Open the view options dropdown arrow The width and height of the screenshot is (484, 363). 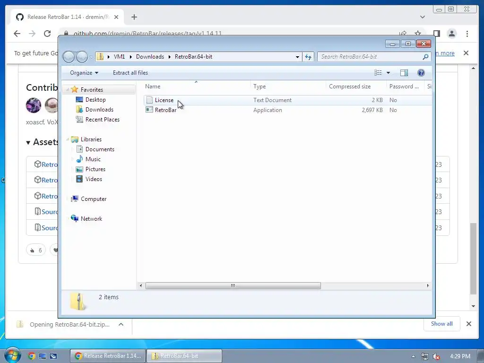389,73
